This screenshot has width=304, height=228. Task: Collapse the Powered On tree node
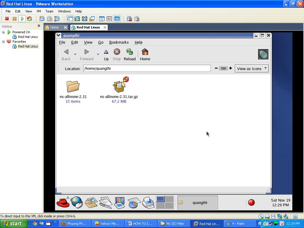pyautogui.click(x=4, y=32)
